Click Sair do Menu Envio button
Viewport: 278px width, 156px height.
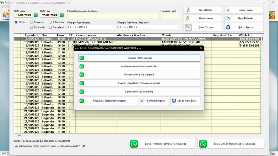185,101
